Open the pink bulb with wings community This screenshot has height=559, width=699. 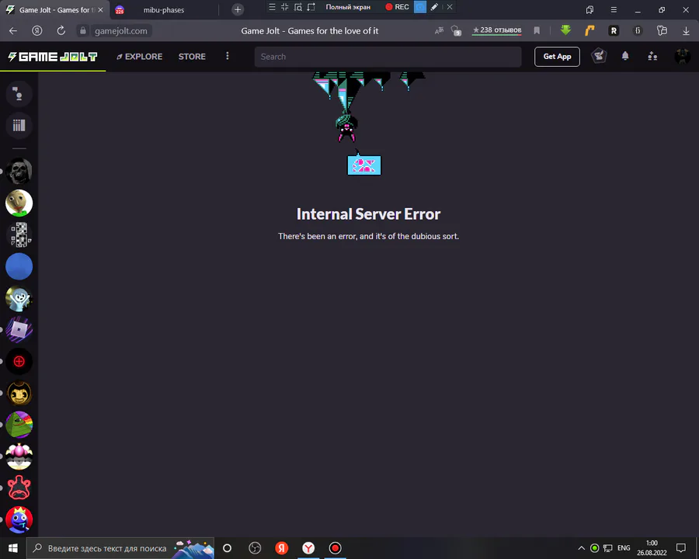pyautogui.click(x=19, y=457)
